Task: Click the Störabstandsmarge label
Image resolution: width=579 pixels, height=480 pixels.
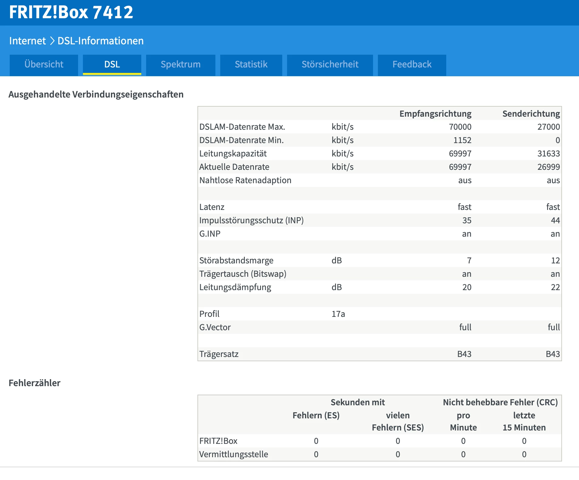Action: [x=236, y=260]
